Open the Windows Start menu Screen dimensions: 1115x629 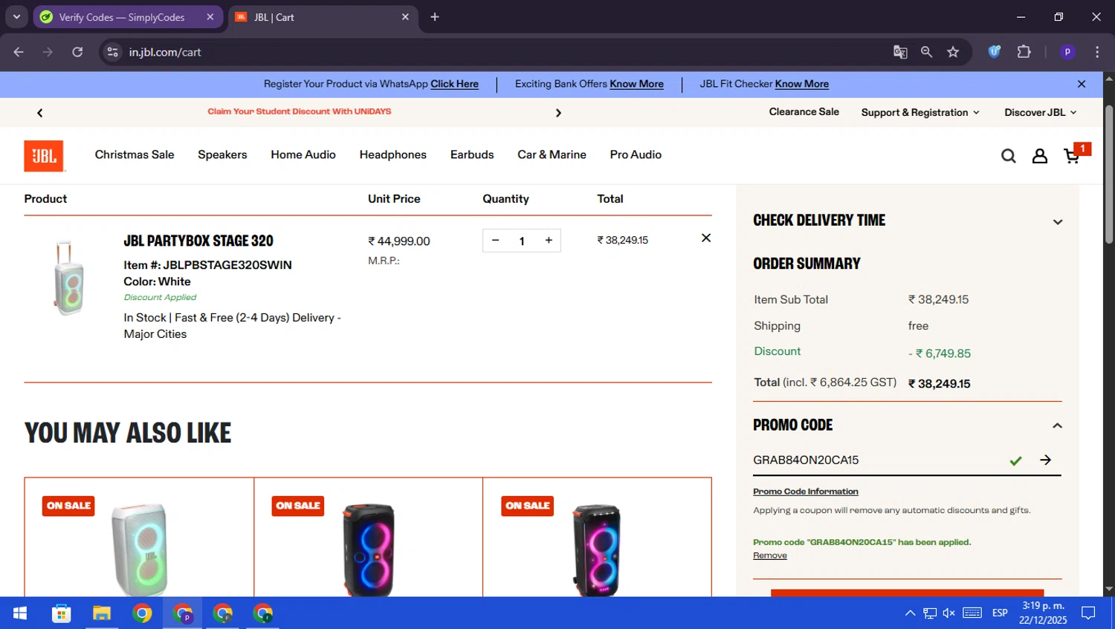click(x=20, y=613)
